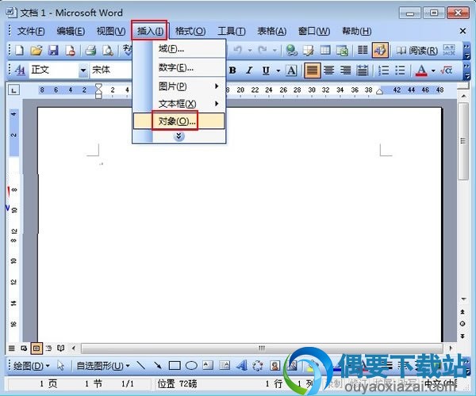The width and height of the screenshot is (476, 396).
Task: Align text to the right
Action: pos(345,70)
